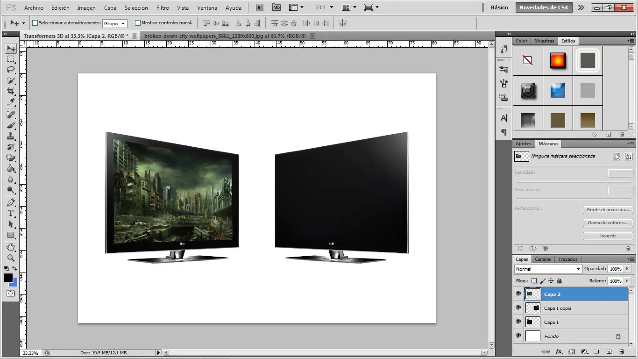This screenshot has height=359, width=638.
Task: Select the Pen tool
Action: (x=11, y=202)
